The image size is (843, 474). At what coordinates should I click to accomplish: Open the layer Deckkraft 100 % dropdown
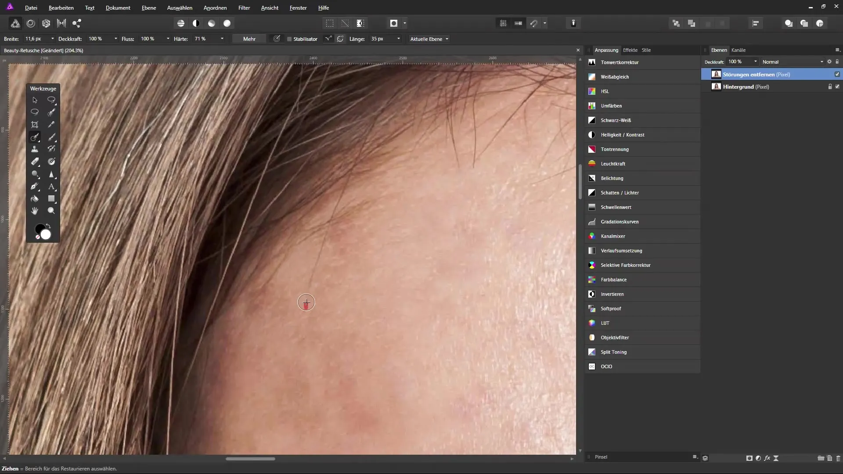pos(756,62)
